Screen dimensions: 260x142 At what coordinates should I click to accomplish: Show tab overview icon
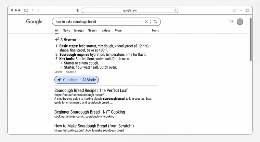click(x=247, y=10)
